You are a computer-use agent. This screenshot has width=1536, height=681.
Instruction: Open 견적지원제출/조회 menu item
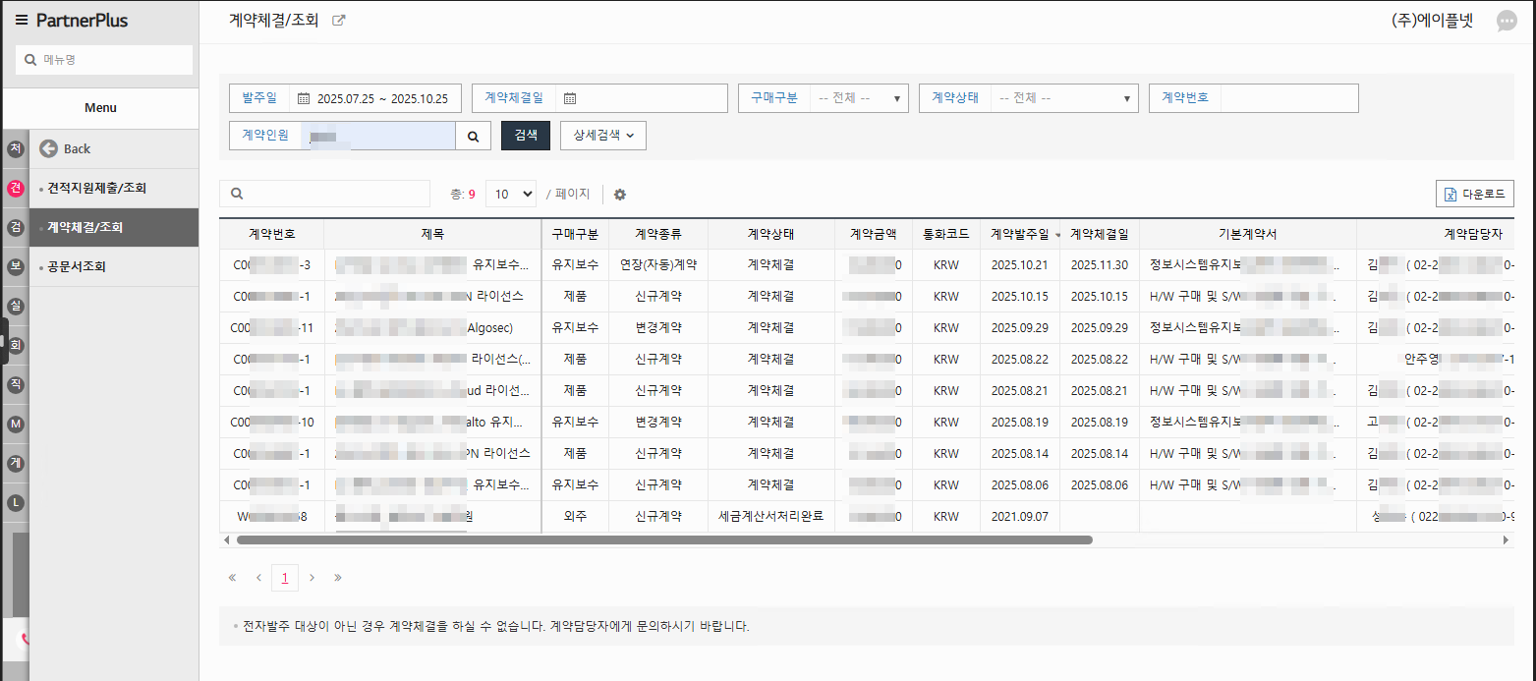point(97,188)
